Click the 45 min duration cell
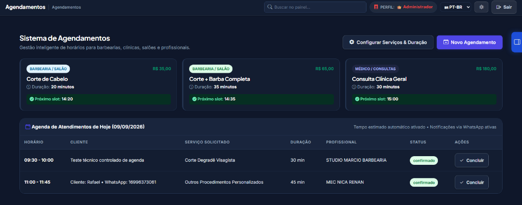Viewport: 522px width, 205px height. click(x=298, y=182)
